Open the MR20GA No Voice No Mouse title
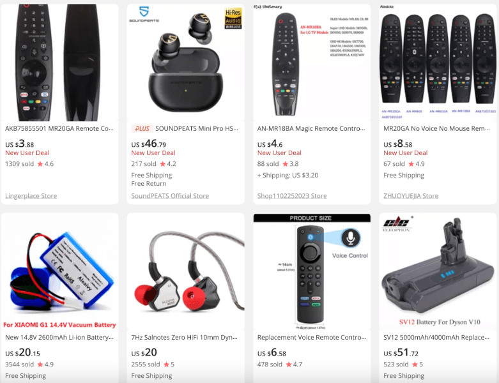Image resolution: width=499 pixels, height=383 pixels. tap(436, 128)
